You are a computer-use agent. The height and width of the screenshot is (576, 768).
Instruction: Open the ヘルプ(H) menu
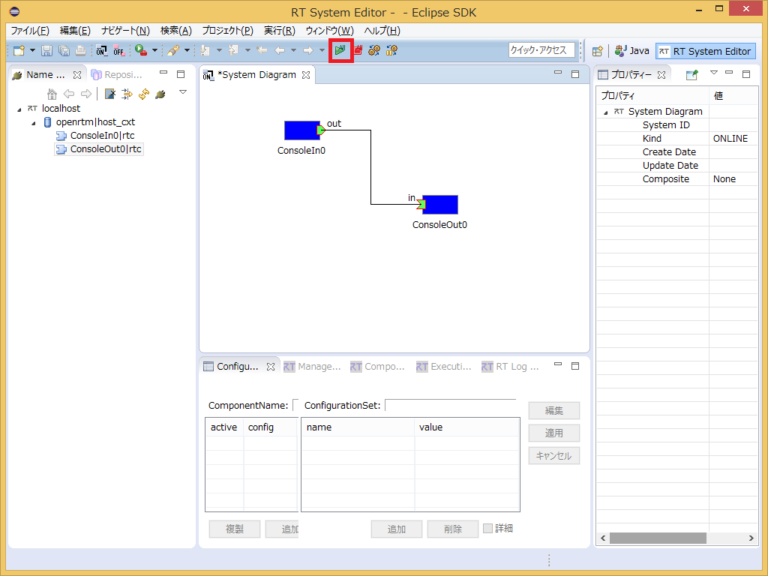[x=382, y=30]
